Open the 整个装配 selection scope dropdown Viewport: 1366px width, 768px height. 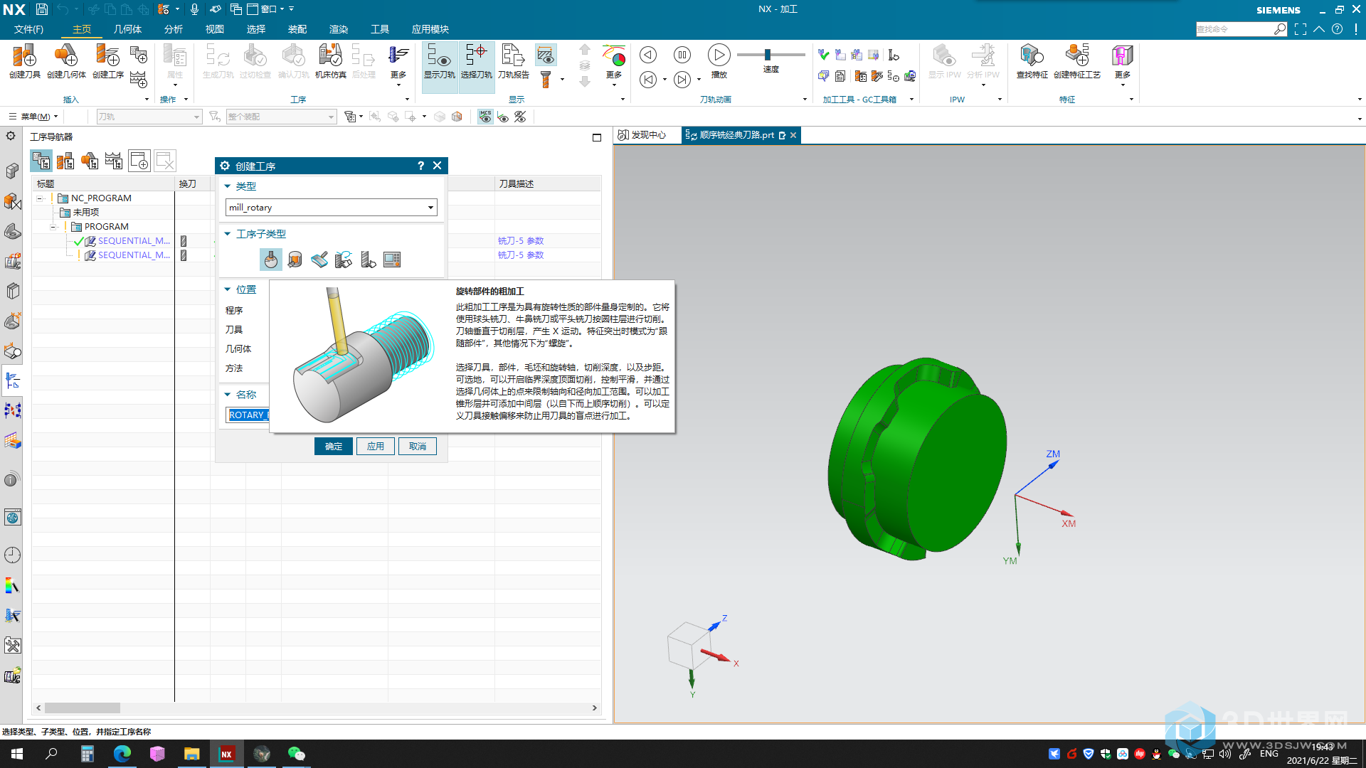click(281, 117)
